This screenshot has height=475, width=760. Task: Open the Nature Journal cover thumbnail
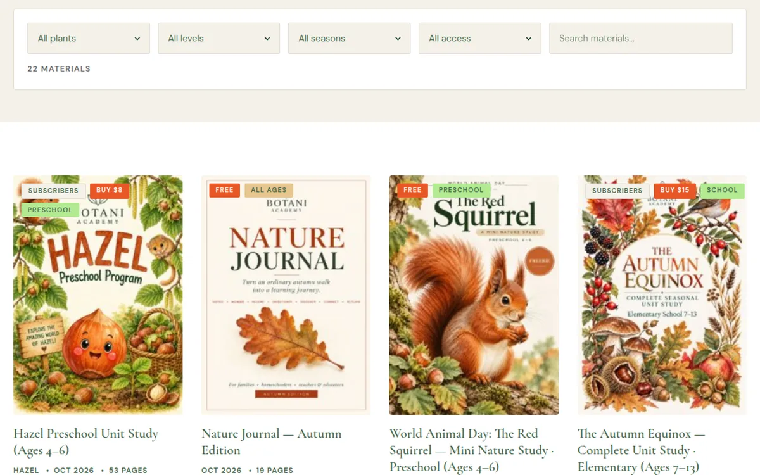286,295
